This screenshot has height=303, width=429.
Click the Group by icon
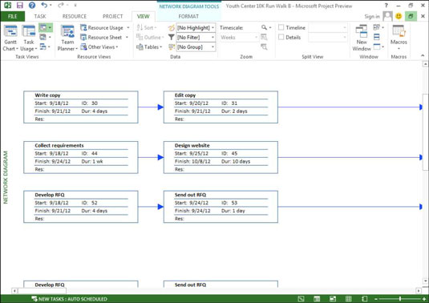(172, 47)
